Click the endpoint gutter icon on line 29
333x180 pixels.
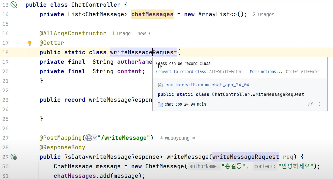tap(14, 157)
